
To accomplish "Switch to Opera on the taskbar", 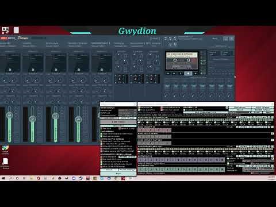I will 39,178.
